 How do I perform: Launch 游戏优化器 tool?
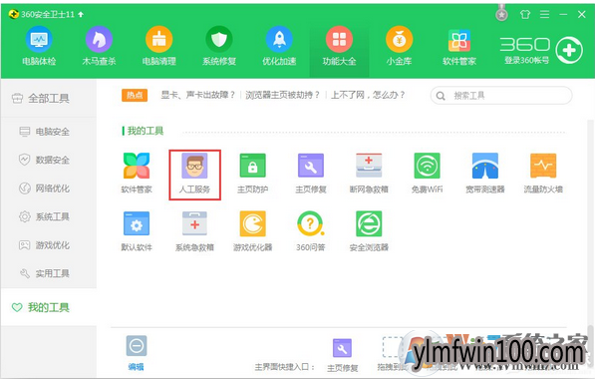pos(253,231)
